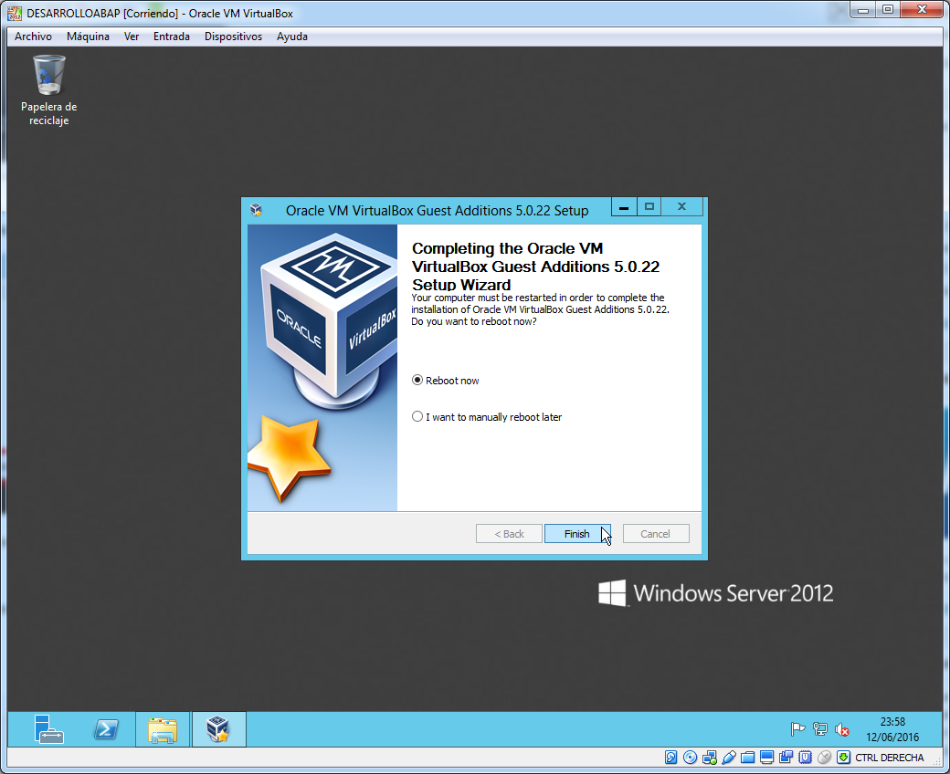Launch PowerShell from the taskbar
Viewport: 950px width, 774px height.
[106, 729]
